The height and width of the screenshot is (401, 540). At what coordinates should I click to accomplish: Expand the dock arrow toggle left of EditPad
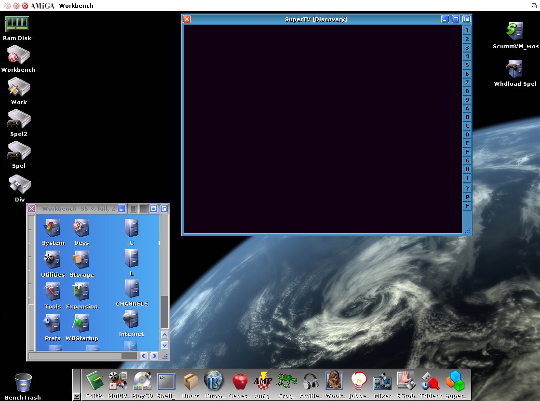click(x=77, y=397)
